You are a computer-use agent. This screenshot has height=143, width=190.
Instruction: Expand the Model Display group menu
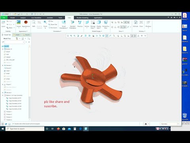click(97, 31)
